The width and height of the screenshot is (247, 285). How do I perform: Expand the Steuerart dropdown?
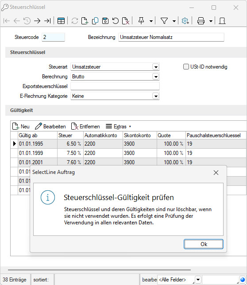pyautogui.click(x=156, y=67)
